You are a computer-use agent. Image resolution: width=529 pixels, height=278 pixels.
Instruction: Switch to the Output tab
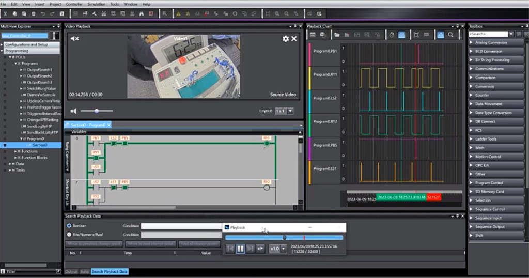(x=71, y=272)
